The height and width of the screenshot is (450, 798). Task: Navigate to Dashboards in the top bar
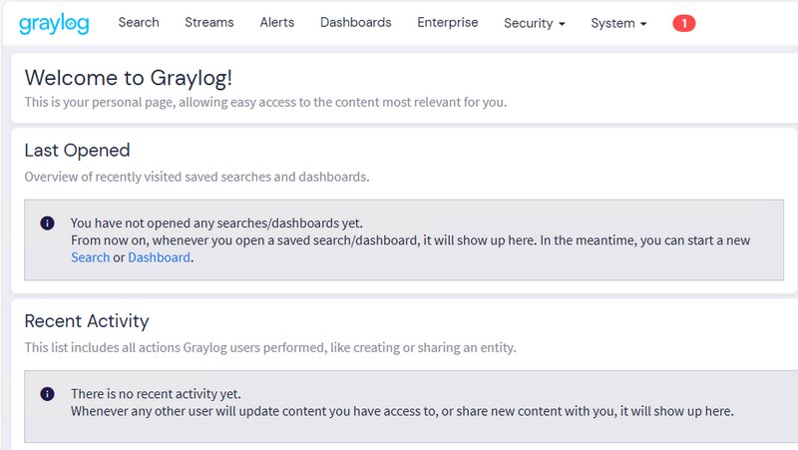click(x=356, y=22)
